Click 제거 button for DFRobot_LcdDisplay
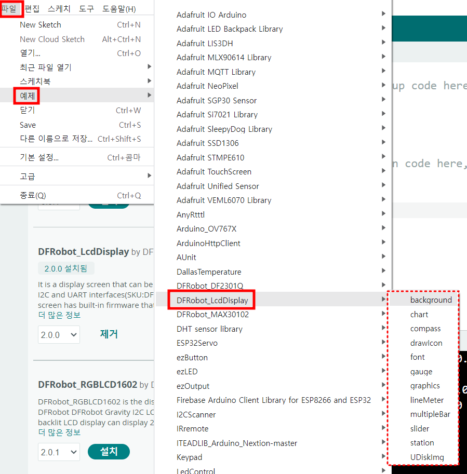This screenshot has width=467, height=474. point(109,334)
